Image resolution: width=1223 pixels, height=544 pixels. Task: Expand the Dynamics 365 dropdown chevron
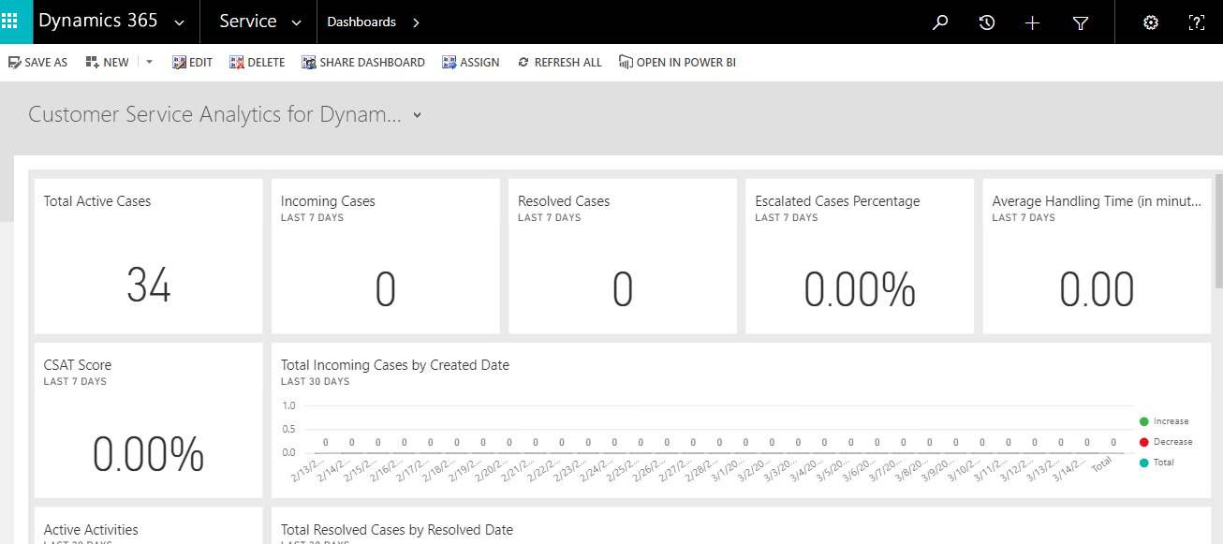click(180, 22)
